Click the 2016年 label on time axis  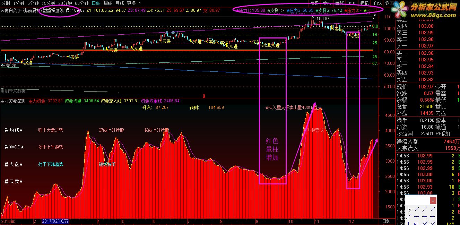(x=7, y=221)
